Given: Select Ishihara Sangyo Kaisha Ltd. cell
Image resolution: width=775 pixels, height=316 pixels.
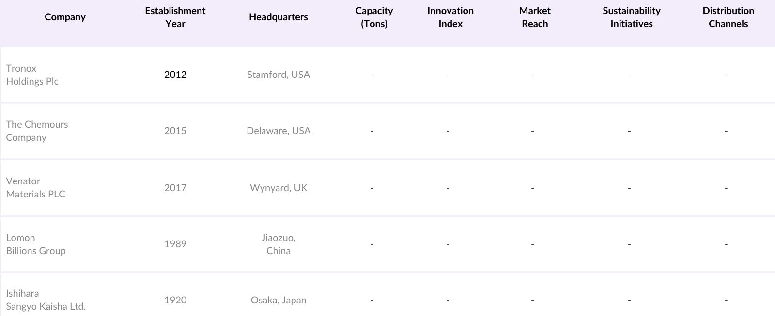Looking at the screenshot, I should point(46,300).
